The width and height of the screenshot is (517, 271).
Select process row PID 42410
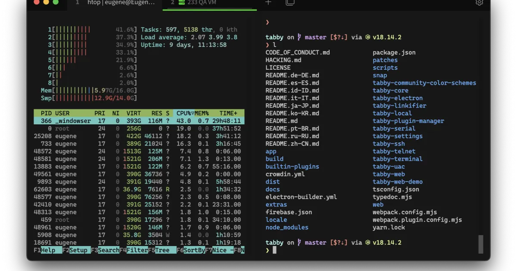pyautogui.click(x=139, y=204)
